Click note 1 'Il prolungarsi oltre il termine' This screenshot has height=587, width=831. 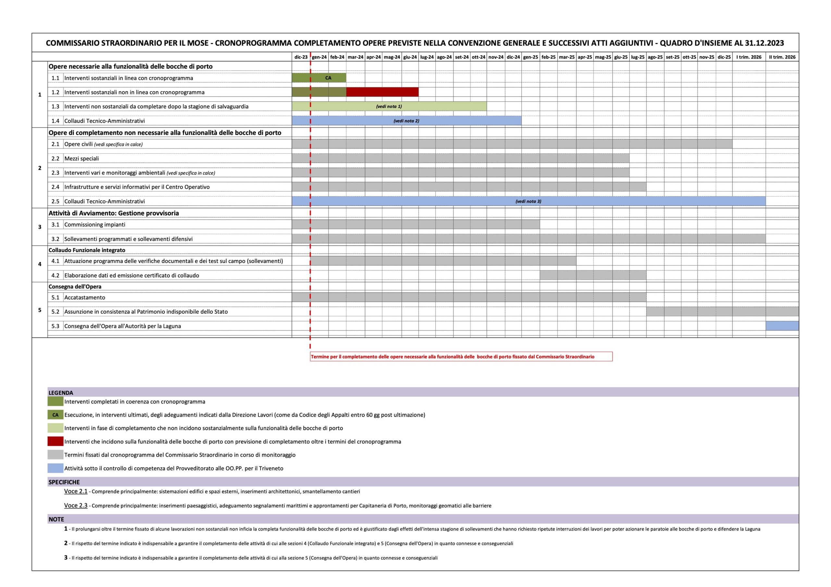pyautogui.click(x=412, y=529)
